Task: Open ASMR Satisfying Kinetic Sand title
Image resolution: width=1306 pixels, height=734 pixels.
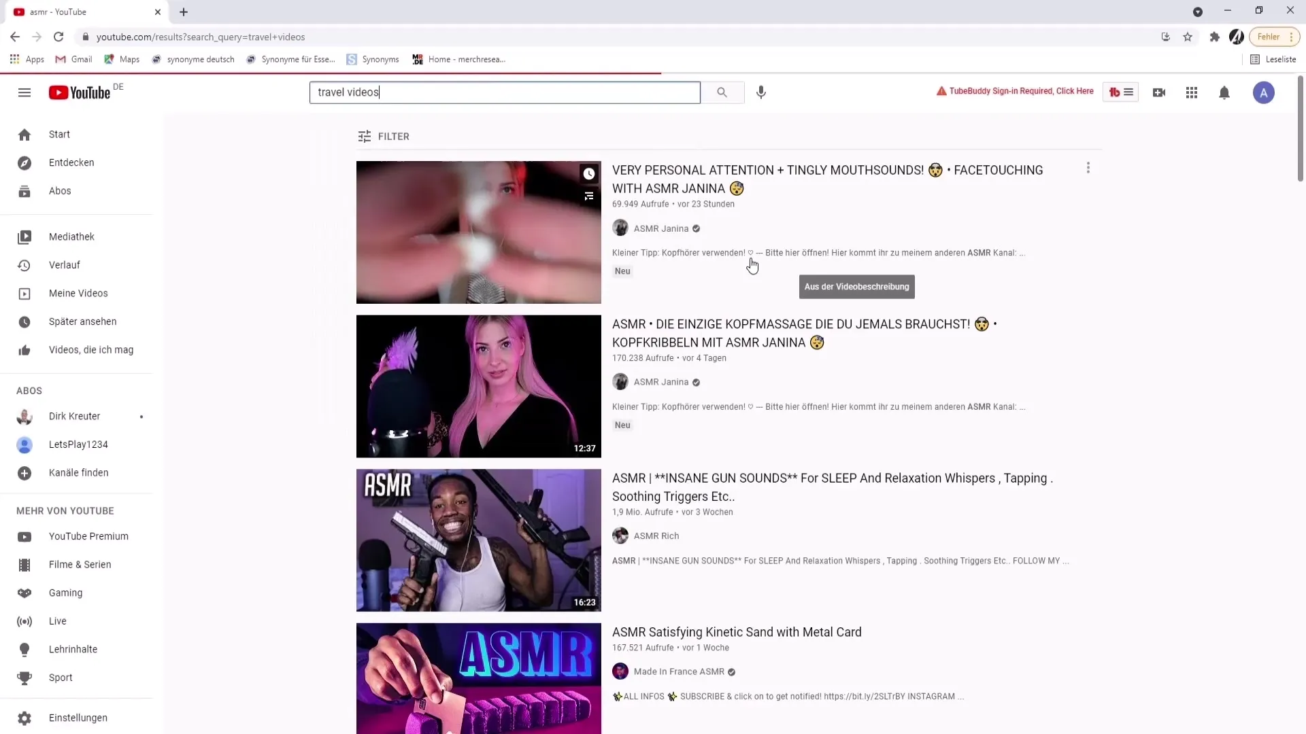Action: coord(737,632)
